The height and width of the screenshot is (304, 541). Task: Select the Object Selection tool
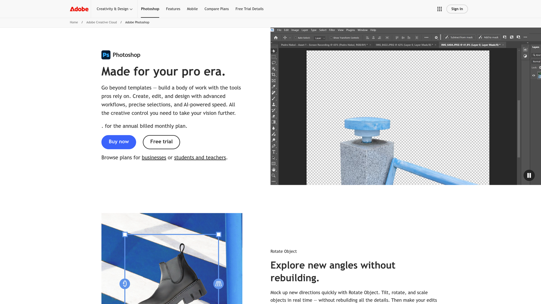(x=274, y=69)
